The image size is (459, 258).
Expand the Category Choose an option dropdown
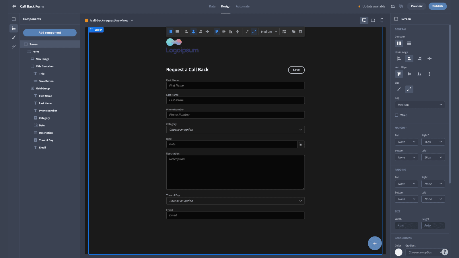235,130
